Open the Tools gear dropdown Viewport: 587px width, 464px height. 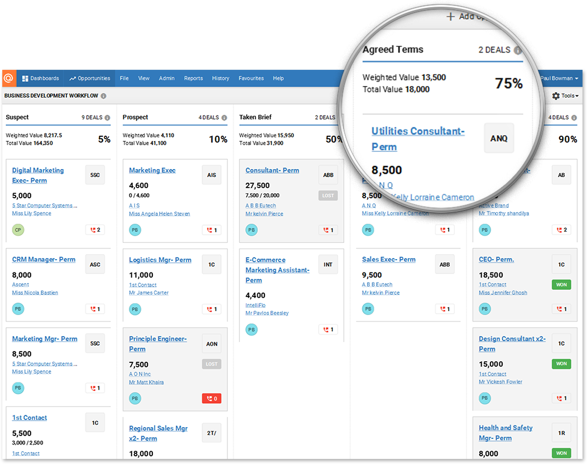point(565,96)
